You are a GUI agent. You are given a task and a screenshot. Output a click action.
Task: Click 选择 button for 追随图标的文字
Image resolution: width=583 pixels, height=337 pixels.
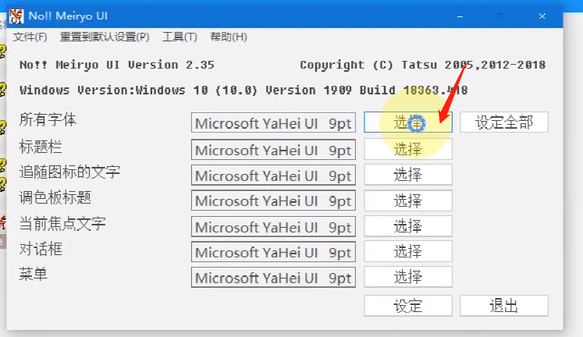pos(408,175)
